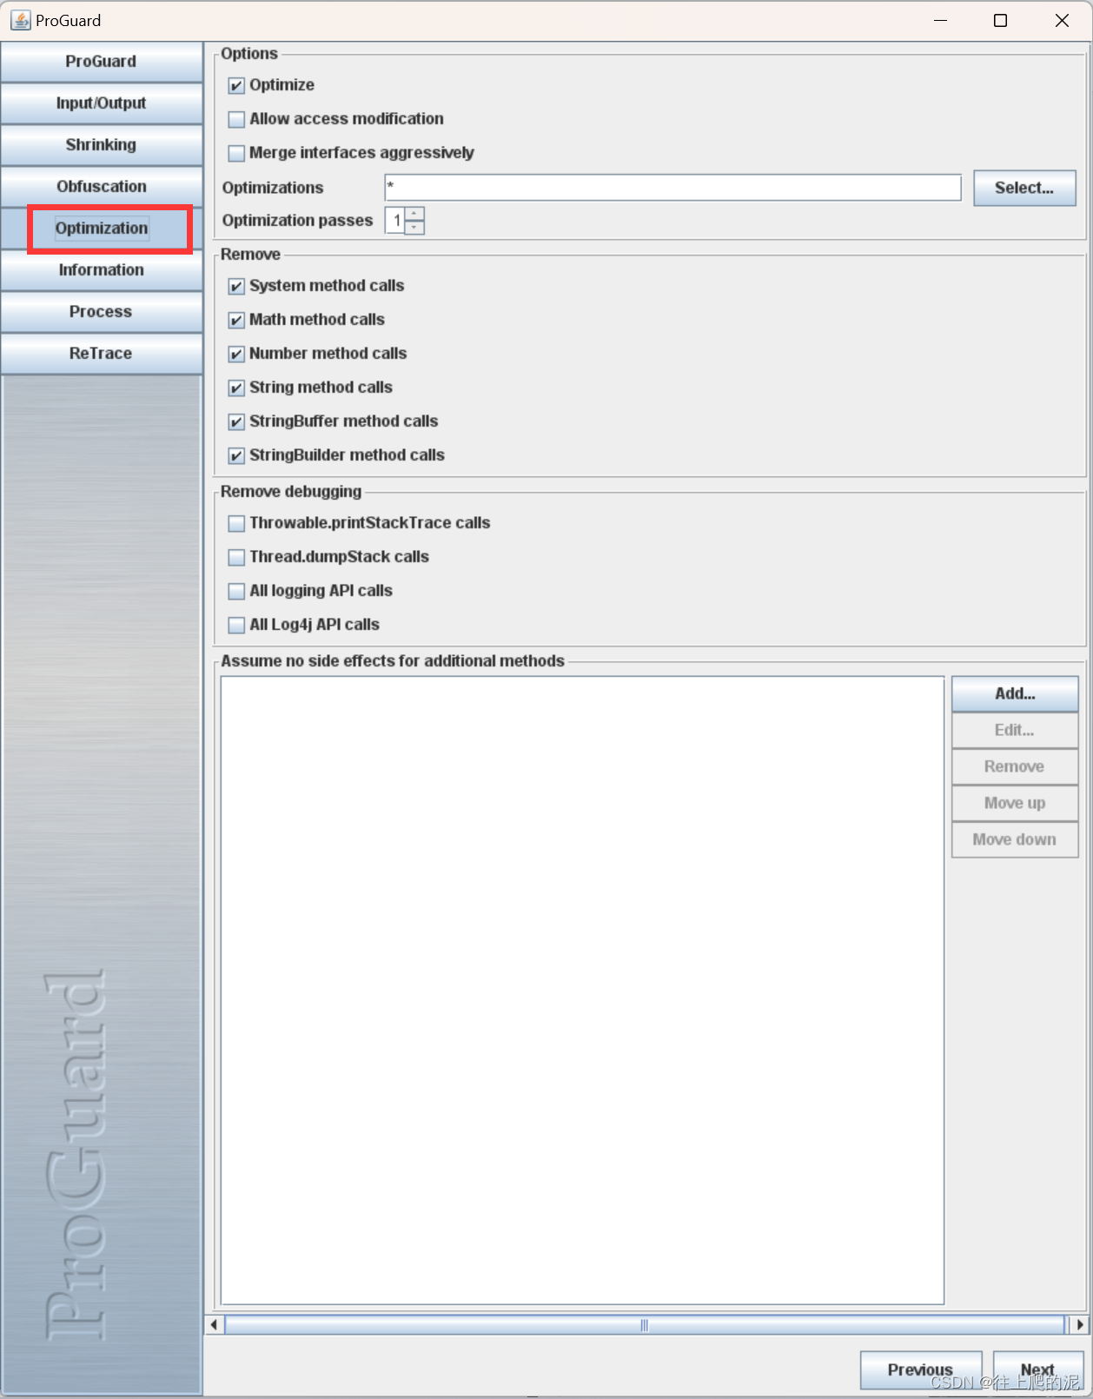Viewport: 1093px width, 1399px height.
Task: Switch to the Input/Output tab
Action: 101,103
